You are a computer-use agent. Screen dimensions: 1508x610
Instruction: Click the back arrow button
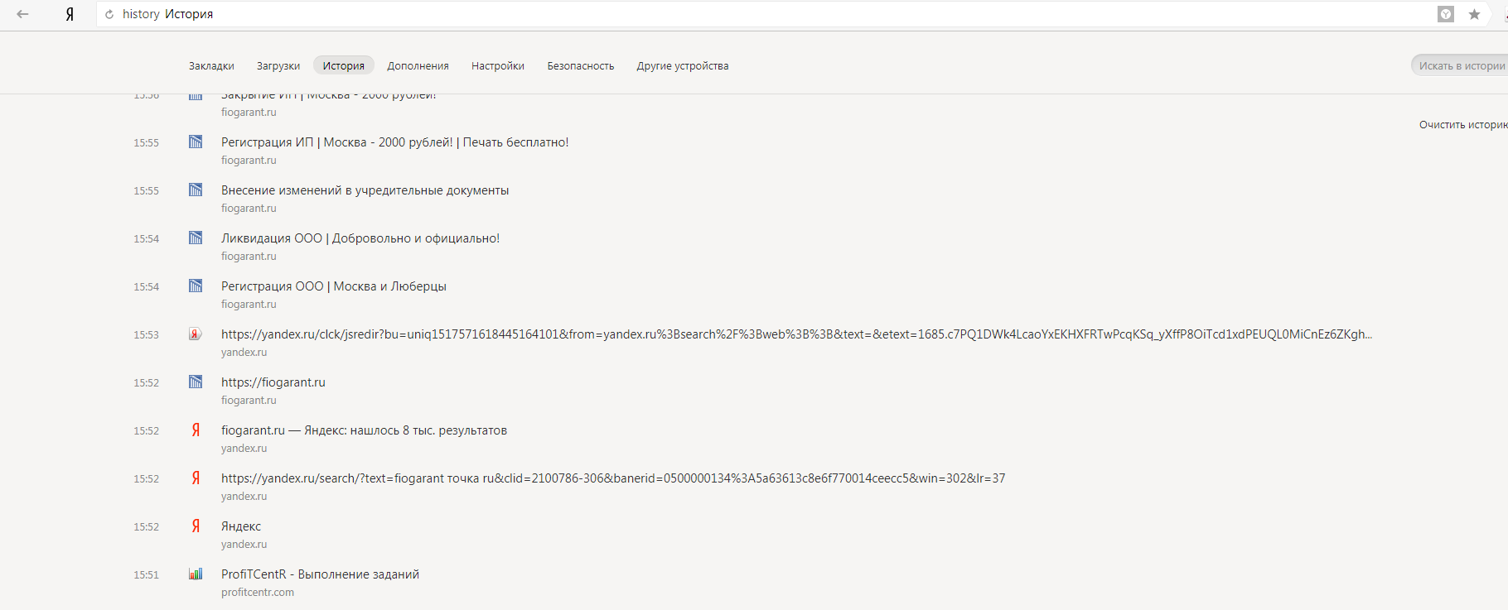pos(22,14)
